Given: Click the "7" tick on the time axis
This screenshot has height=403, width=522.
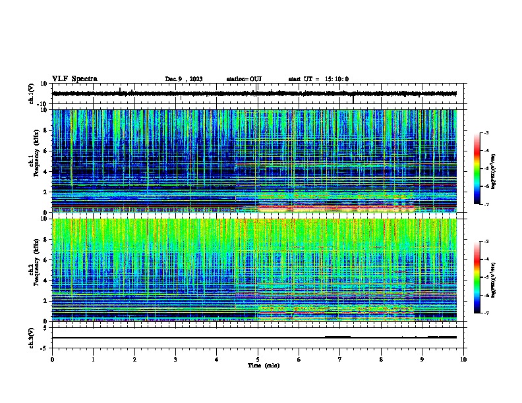Looking at the screenshot, I should click(x=340, y=359).
